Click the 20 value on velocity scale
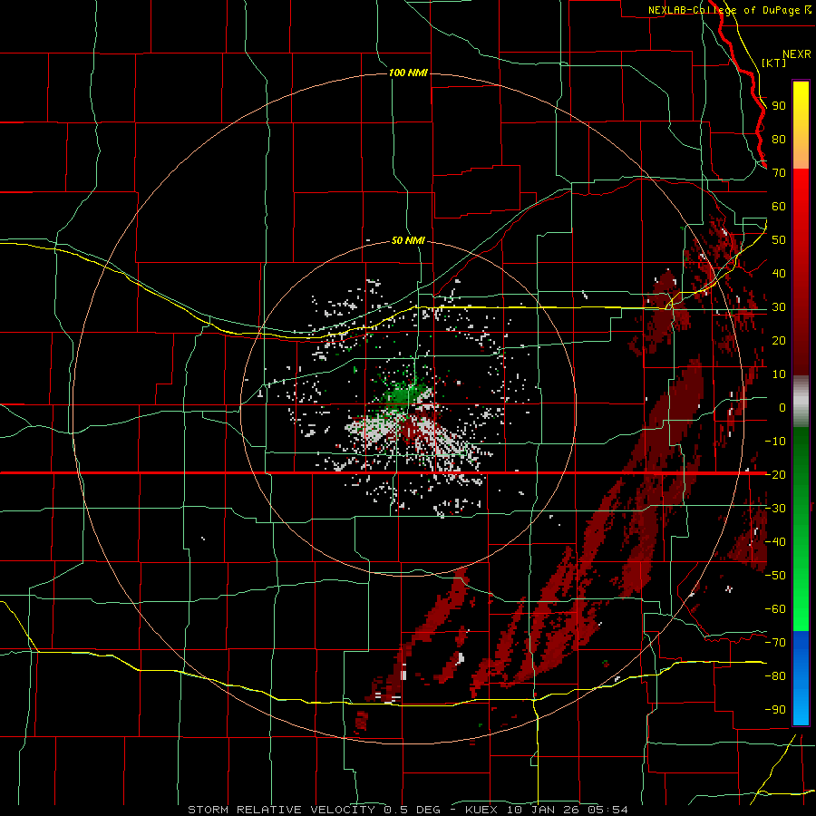This screenshot has width=816, height=816. click(x=779, y=340)
